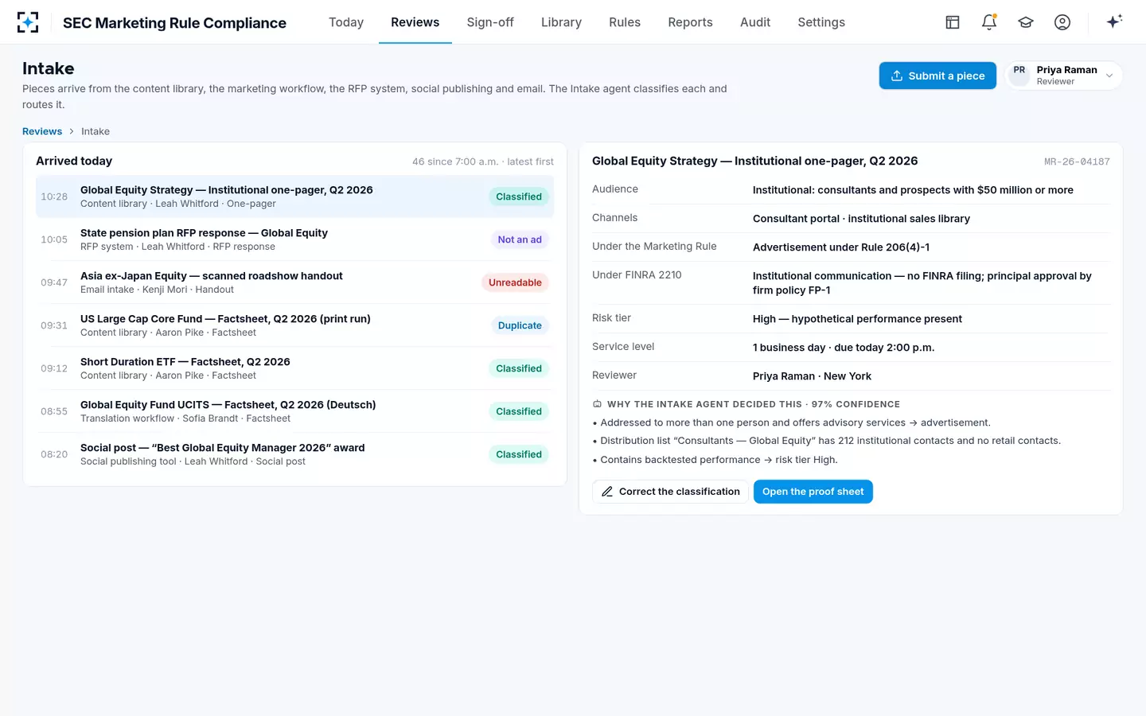This screenshot has height=716, width=1146.
Task: Click the Unreadable status badge
Action: 515,282
